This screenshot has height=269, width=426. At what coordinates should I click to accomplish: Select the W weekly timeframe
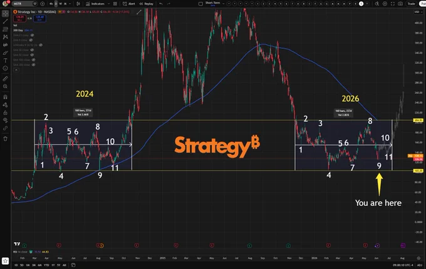60,4
